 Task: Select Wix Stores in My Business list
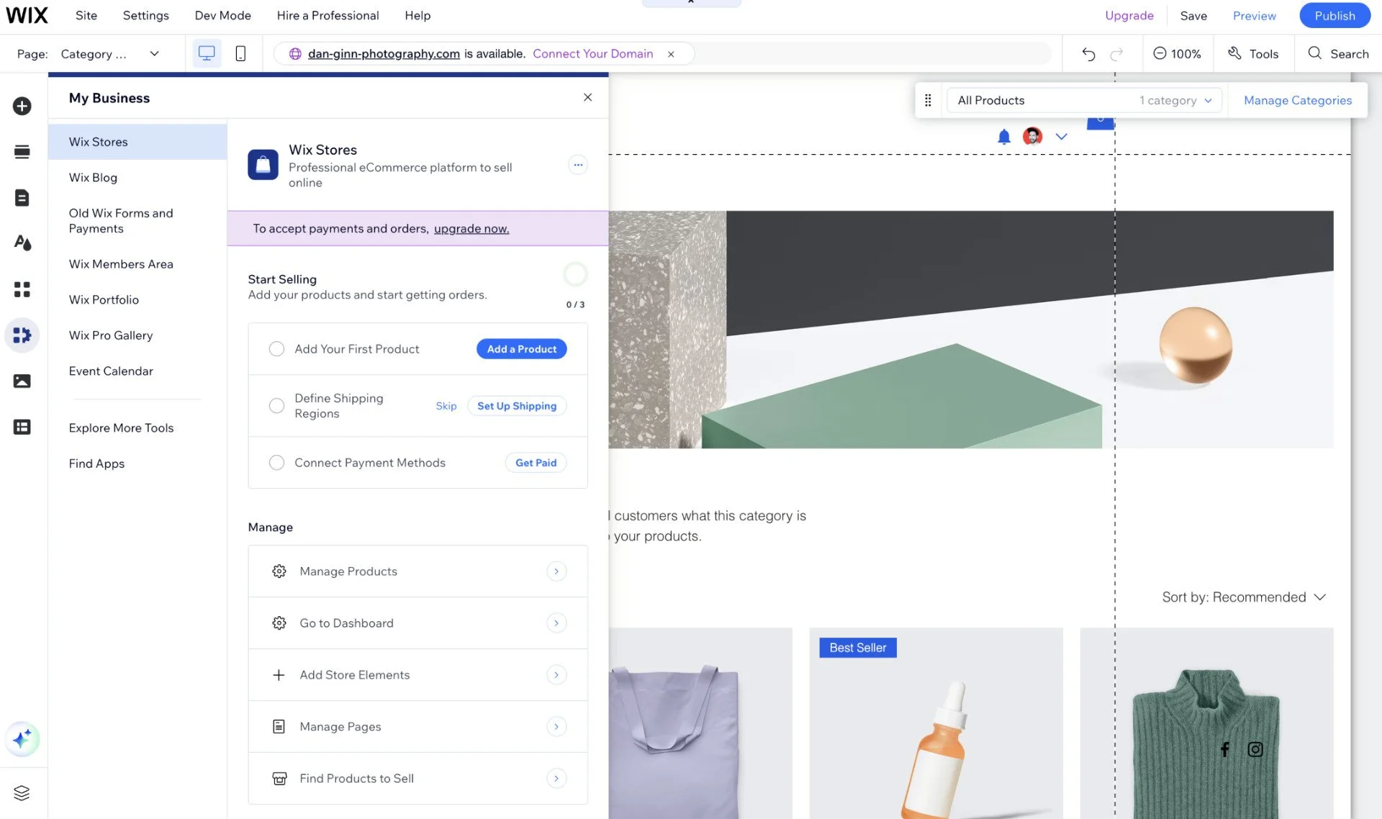point(137,142)
